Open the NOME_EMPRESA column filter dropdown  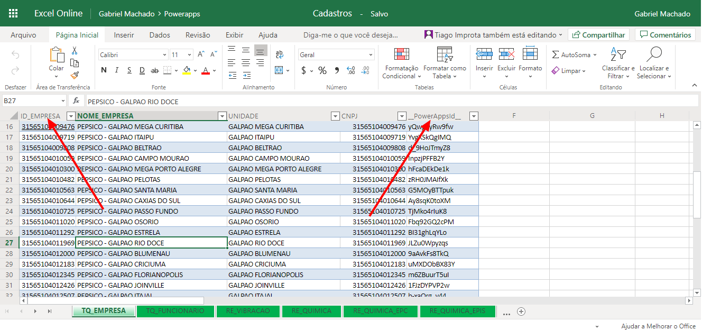(x=222, y=116)
